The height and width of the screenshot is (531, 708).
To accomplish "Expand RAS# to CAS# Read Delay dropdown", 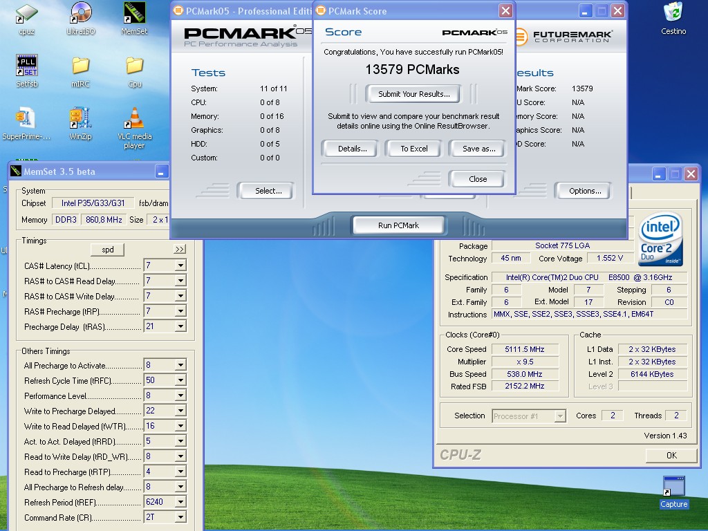I will 180,281.
